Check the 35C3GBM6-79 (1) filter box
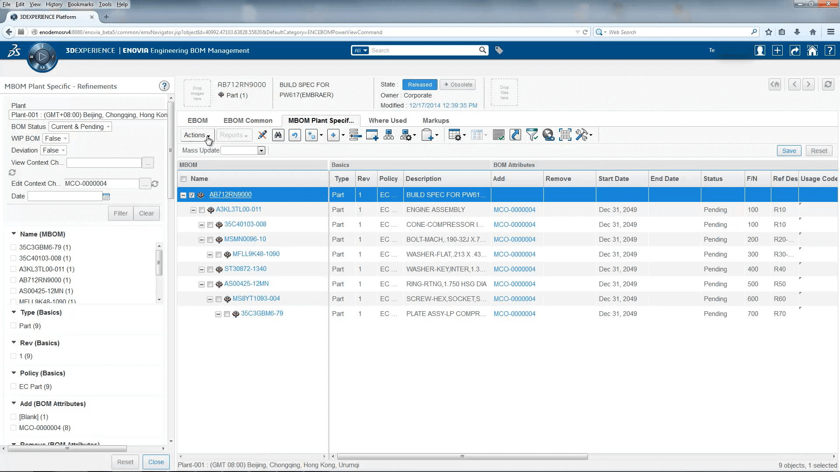The height and width of the screenshot is (472, 840). click(x=14, y=247)
